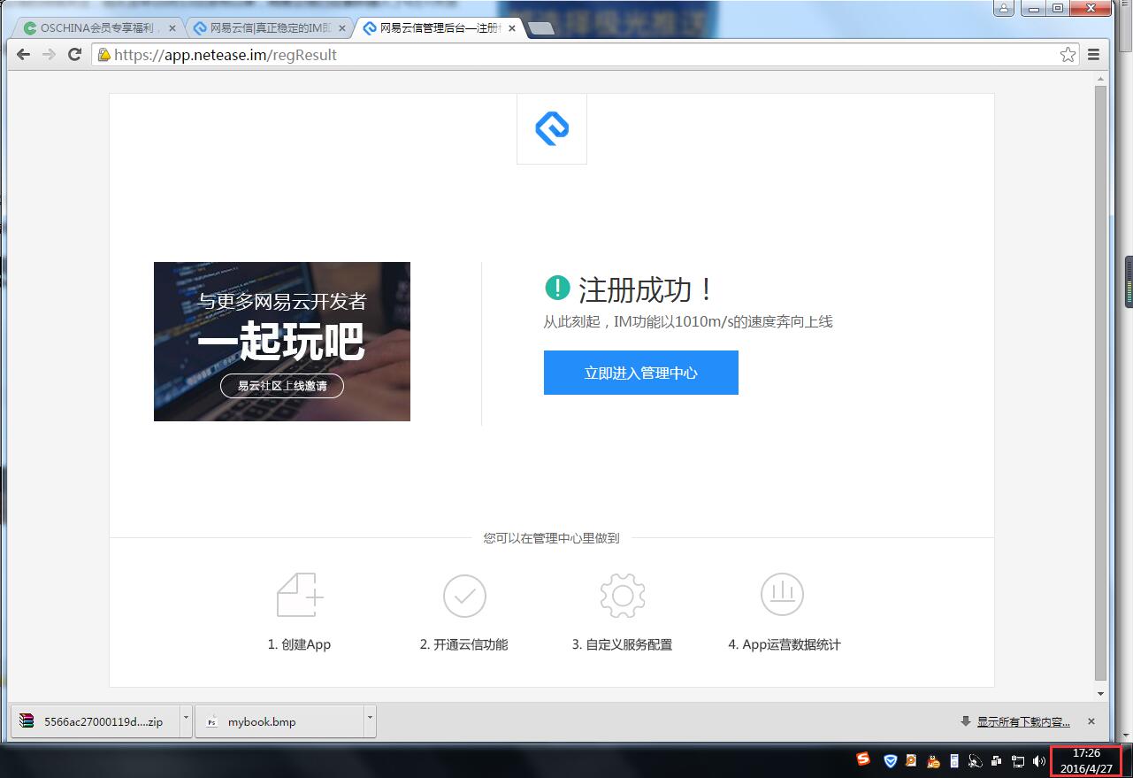Image resolution: width=1133 pixels, height=778 pixels.
Task: Bookmark this page with star icon
Action: (1068, 55)
